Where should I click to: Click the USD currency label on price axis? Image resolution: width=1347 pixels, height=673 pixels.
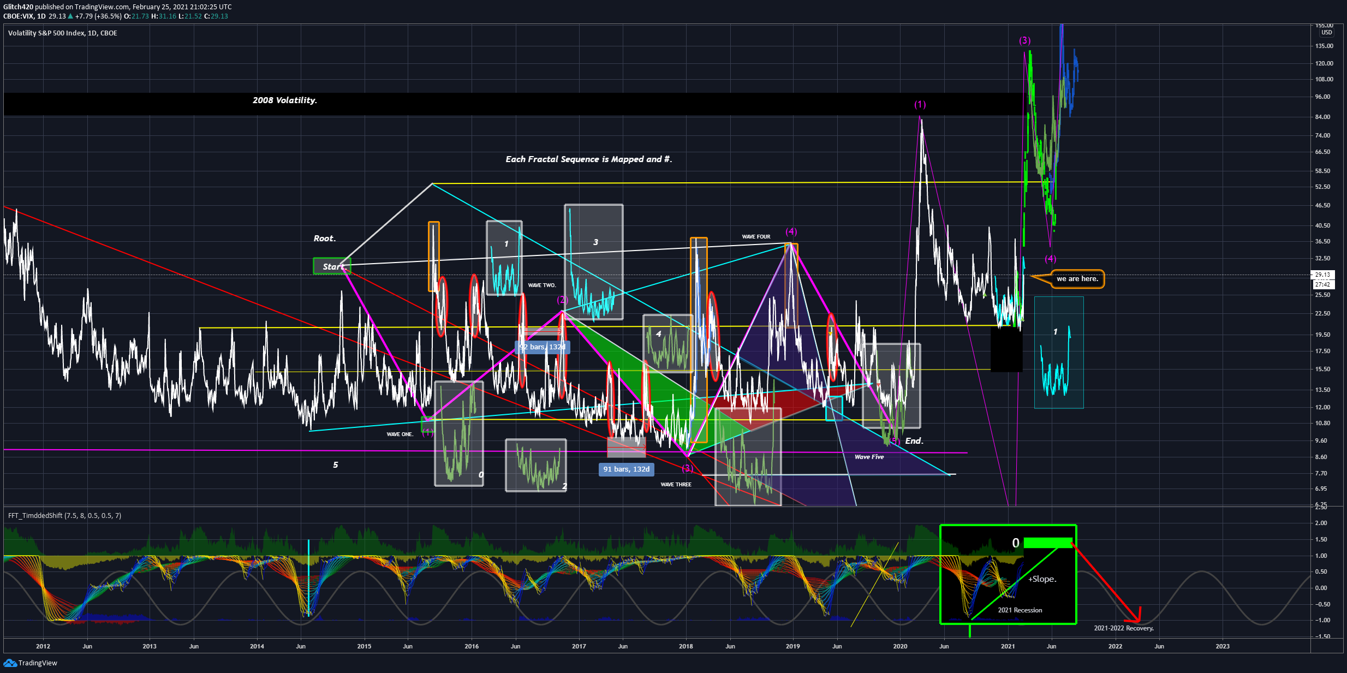click(1326, 33)
